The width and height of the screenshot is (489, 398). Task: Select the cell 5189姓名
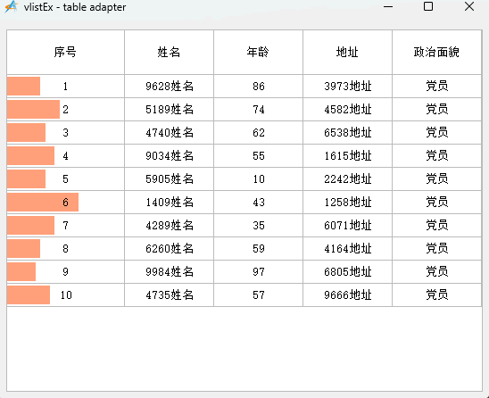pyautogui.click(x=169, y=109)
